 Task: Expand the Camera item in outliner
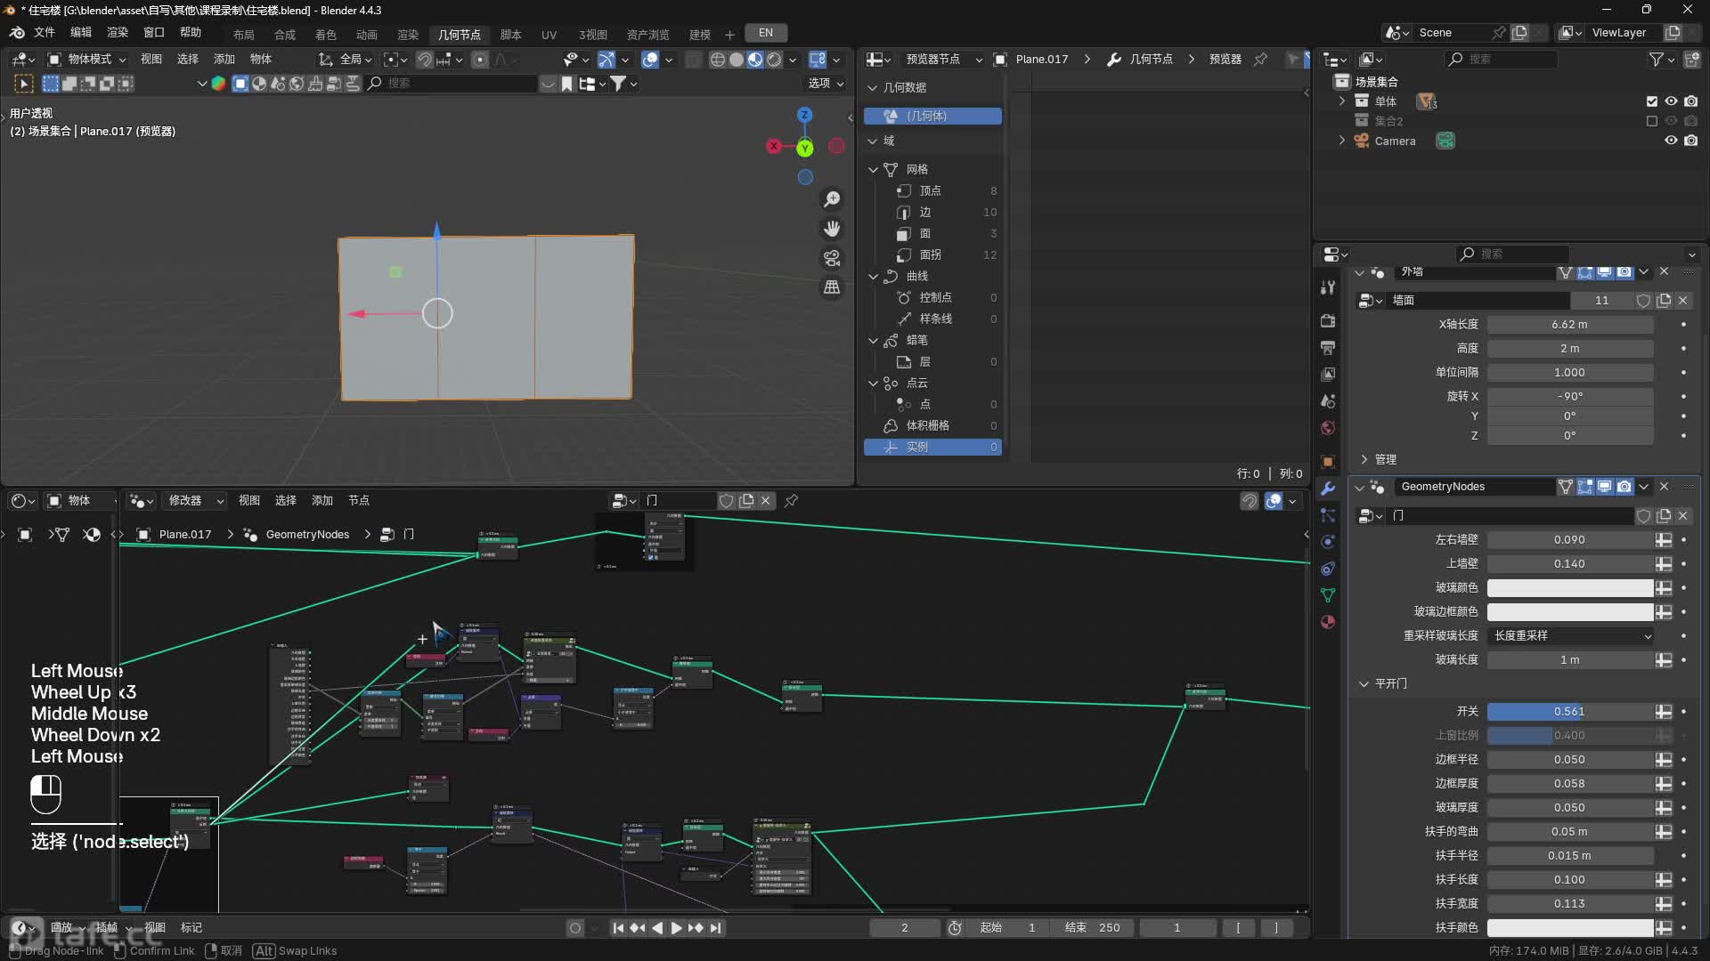pos(1341,141)
